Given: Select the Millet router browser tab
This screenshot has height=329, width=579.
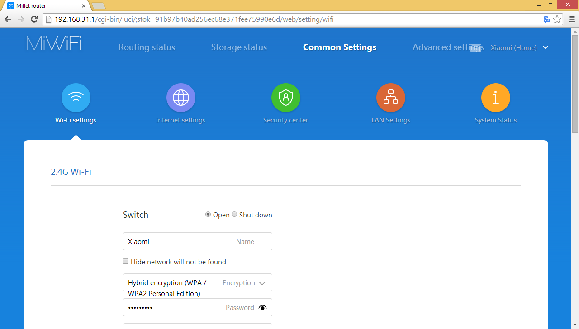Looking at the screenshot, I should 45,6.
